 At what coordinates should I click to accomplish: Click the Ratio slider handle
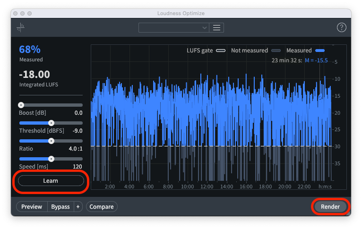pos(52,141)
